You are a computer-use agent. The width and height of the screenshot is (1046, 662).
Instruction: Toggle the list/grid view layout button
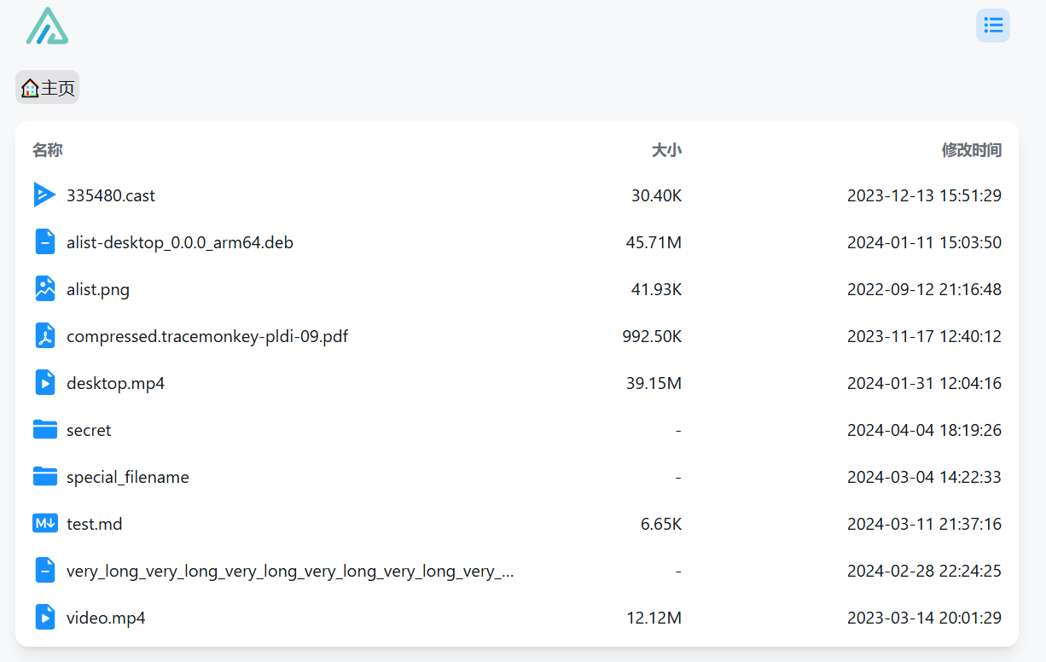[992, 26]
